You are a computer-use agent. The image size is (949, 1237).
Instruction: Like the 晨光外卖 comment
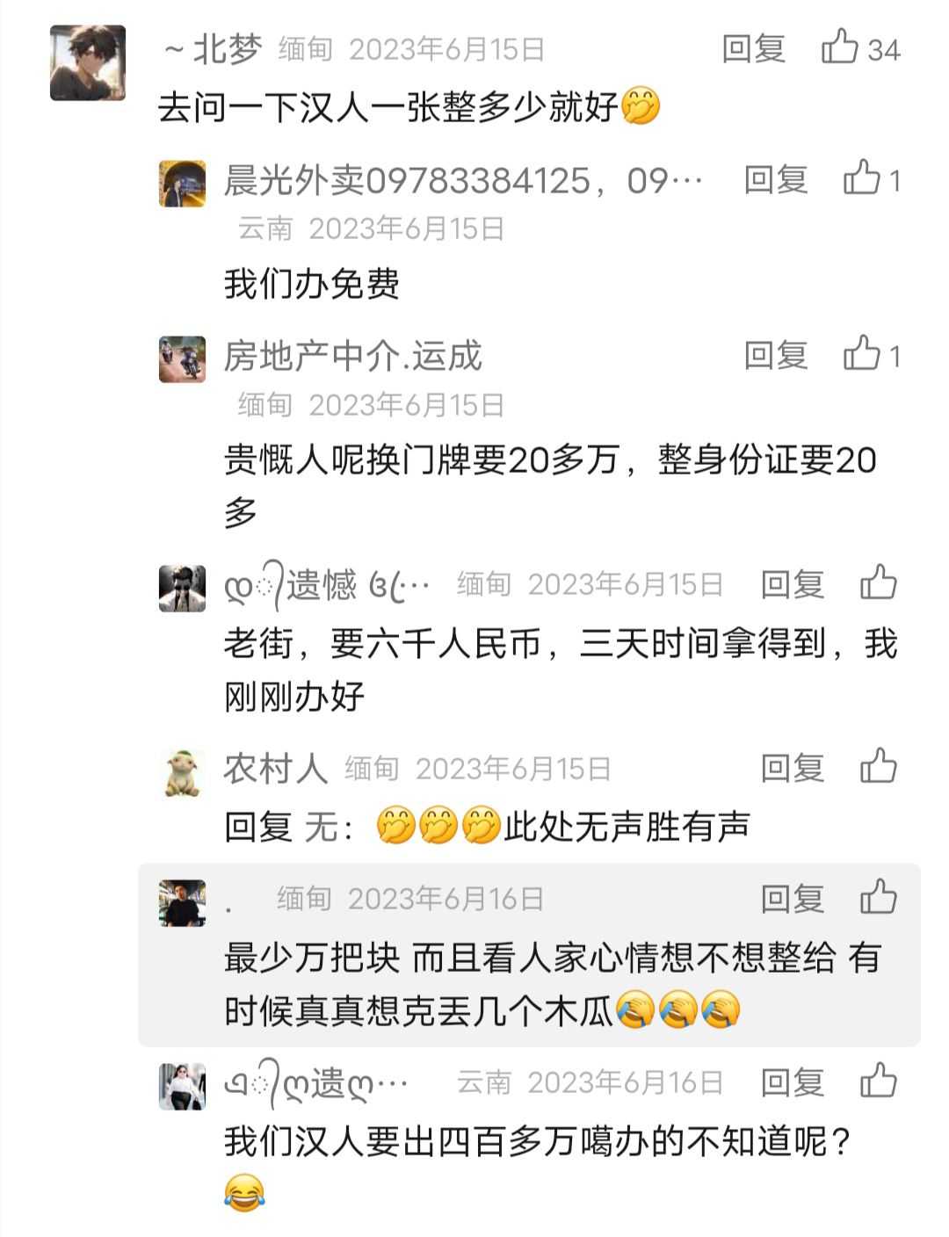point(862,178)
